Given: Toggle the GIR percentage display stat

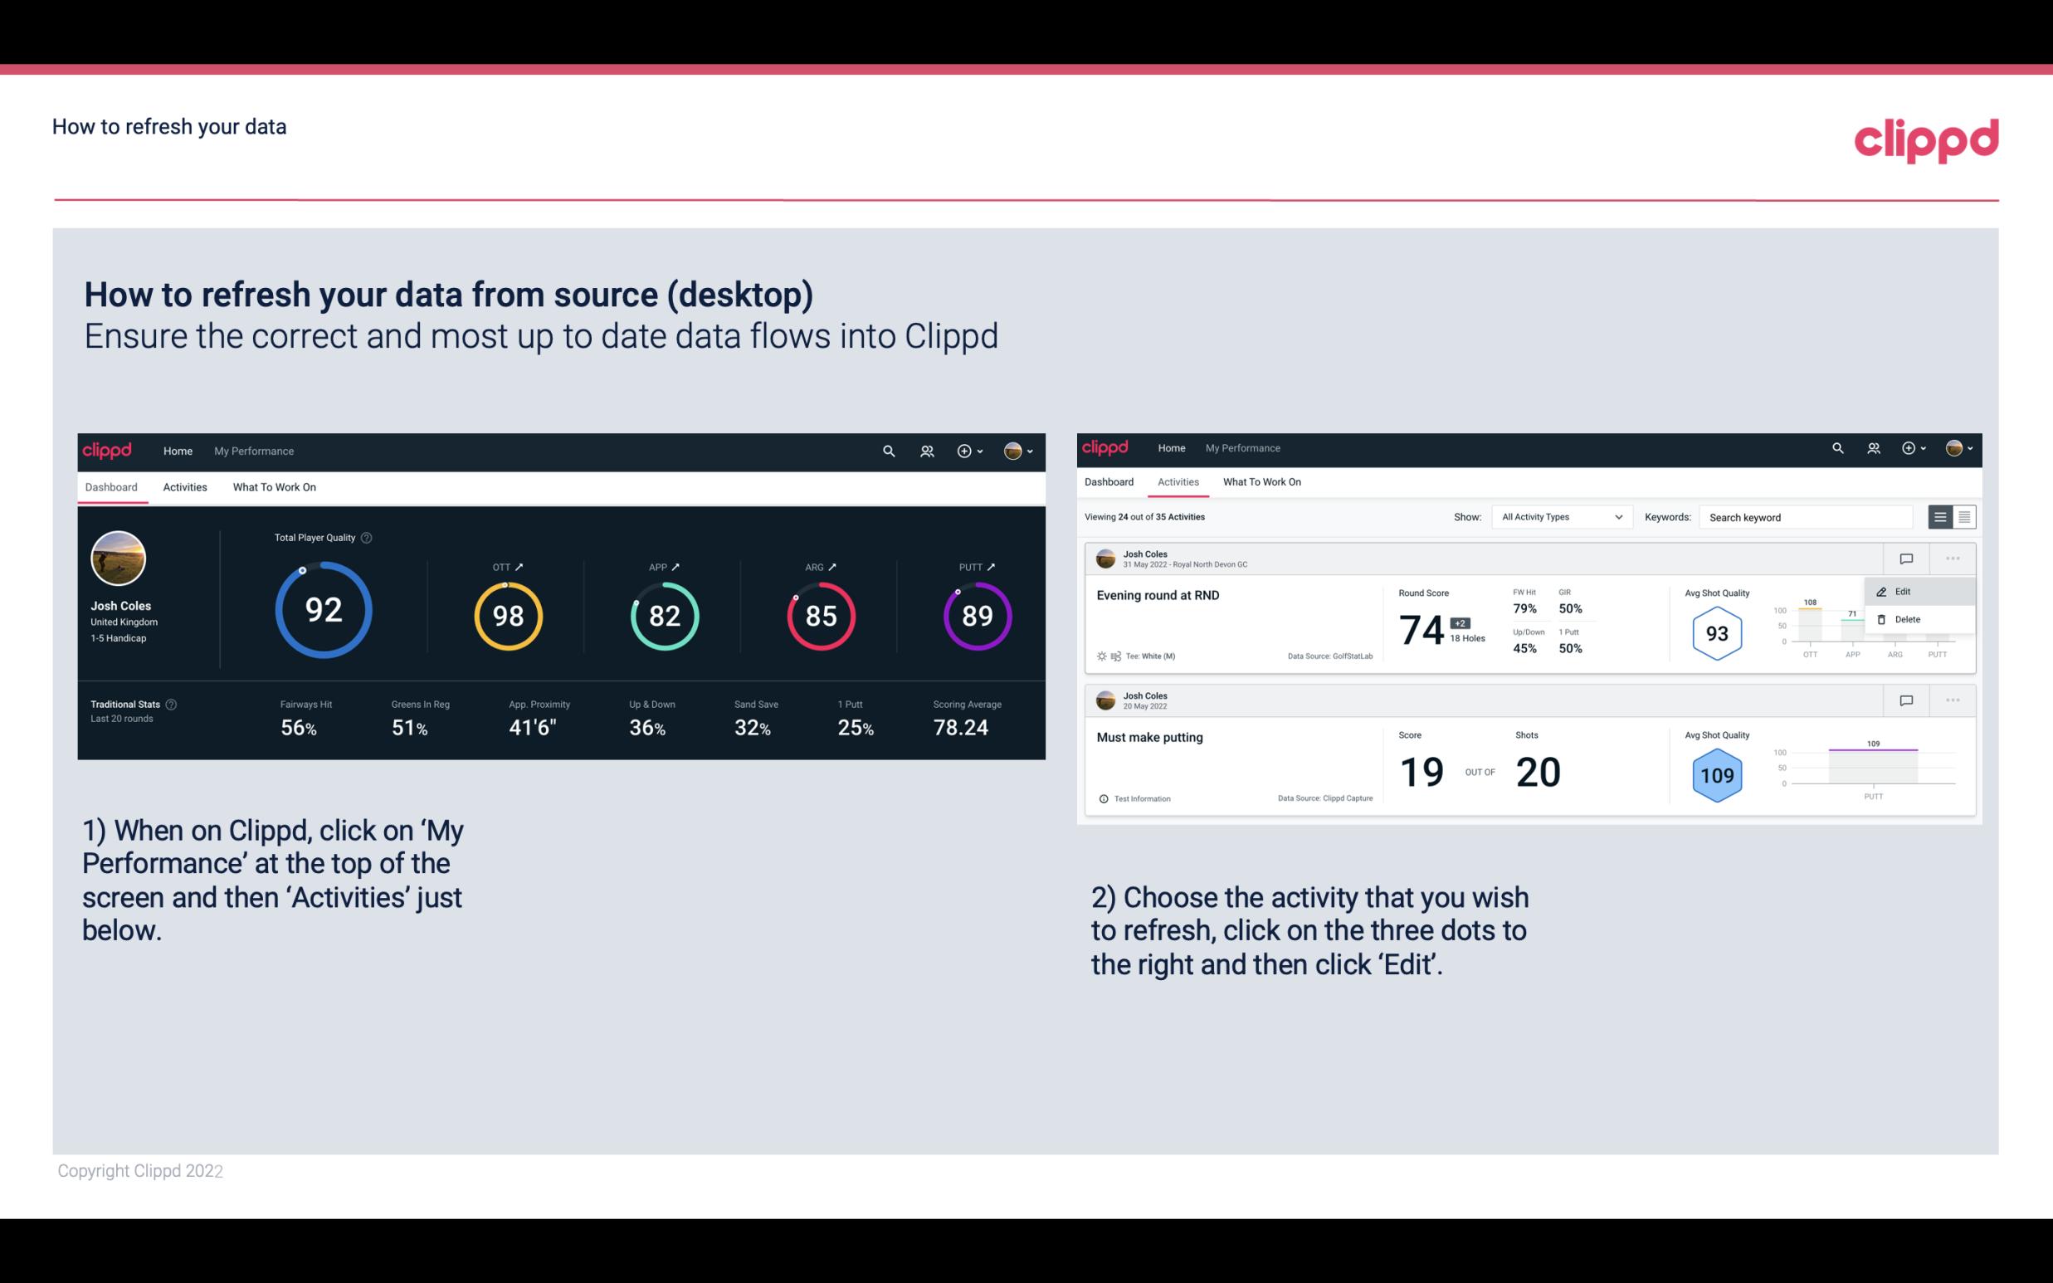Looking at the screenshot, I should [1573, 602].
